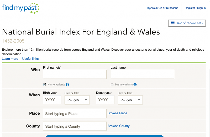Select the Start typing a County field
Screen dimensions: 210x137
coord(75,126)
